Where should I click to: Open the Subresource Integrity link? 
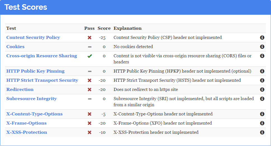tap(31, 99)
